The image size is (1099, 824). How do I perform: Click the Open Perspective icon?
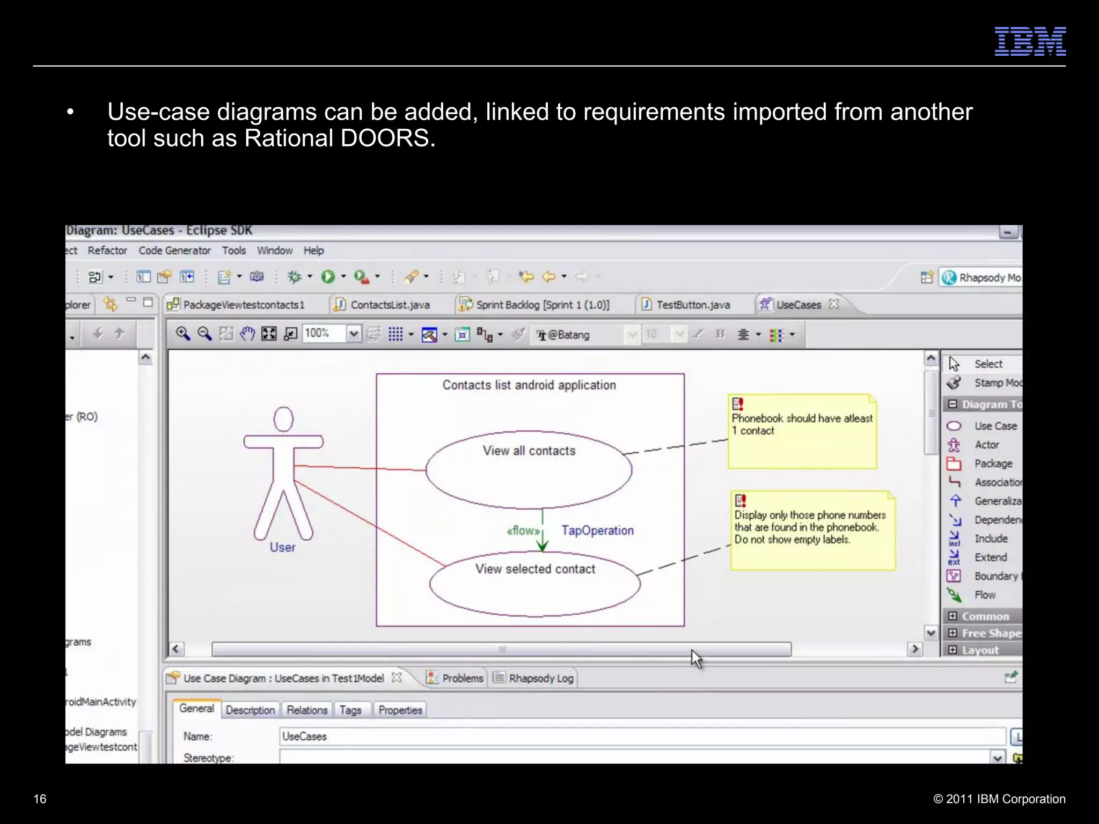(927, 277)
